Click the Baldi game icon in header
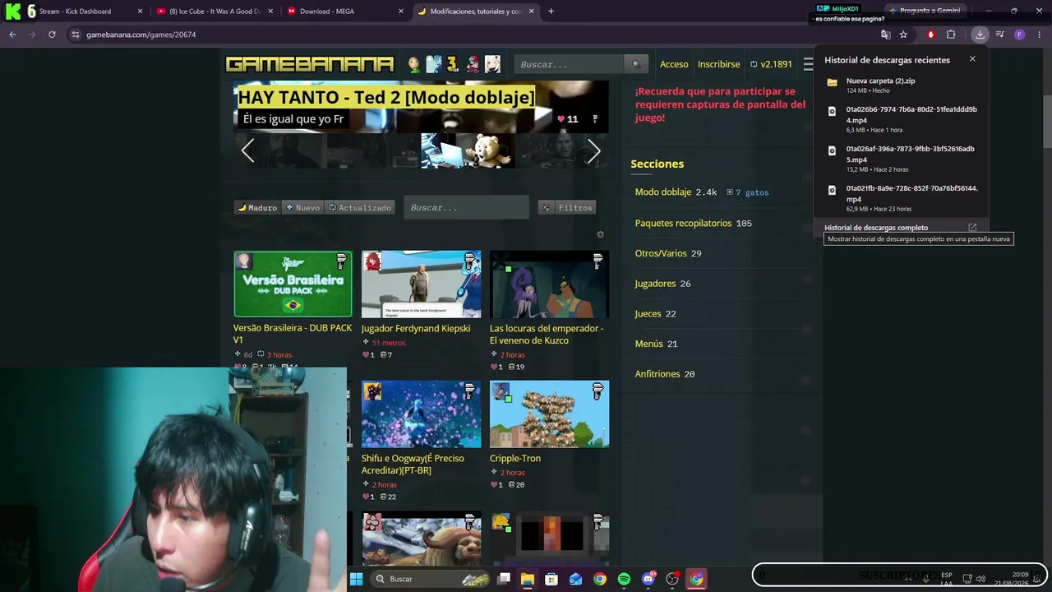The image size is (1052, 592). 414,64
